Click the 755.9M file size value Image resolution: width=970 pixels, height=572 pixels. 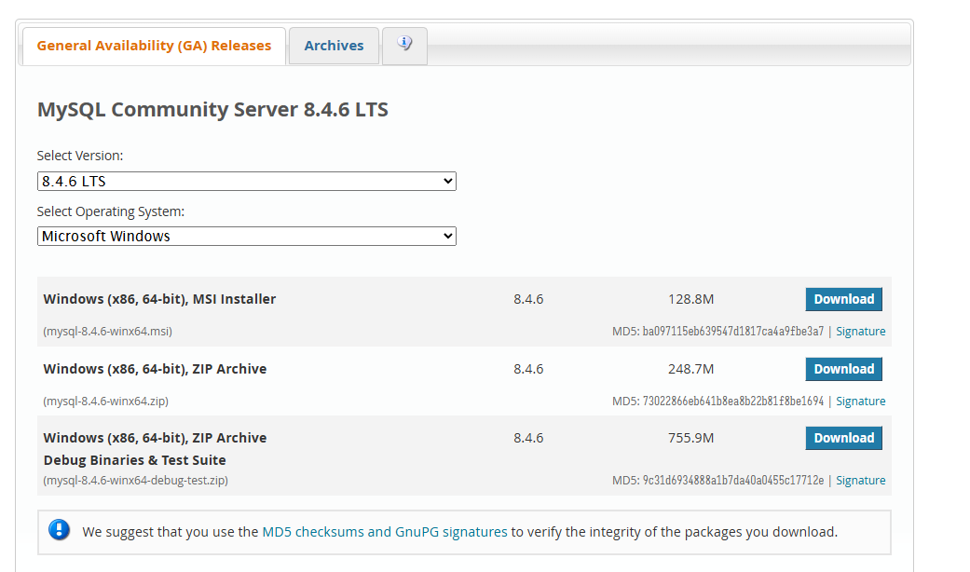coord(691,438)
